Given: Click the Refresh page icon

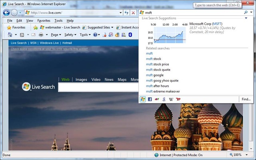Looking at the screenshot, I should [126, 12].
